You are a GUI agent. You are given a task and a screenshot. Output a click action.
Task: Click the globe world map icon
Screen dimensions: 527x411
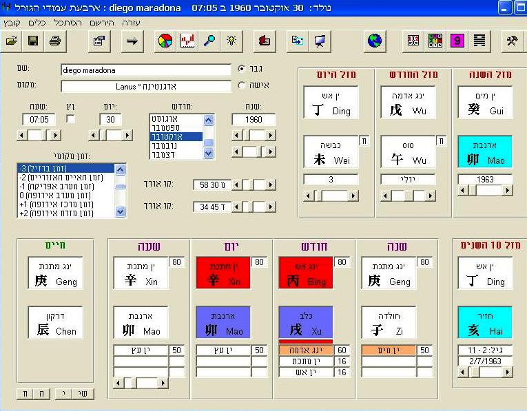tap(375, 41)
